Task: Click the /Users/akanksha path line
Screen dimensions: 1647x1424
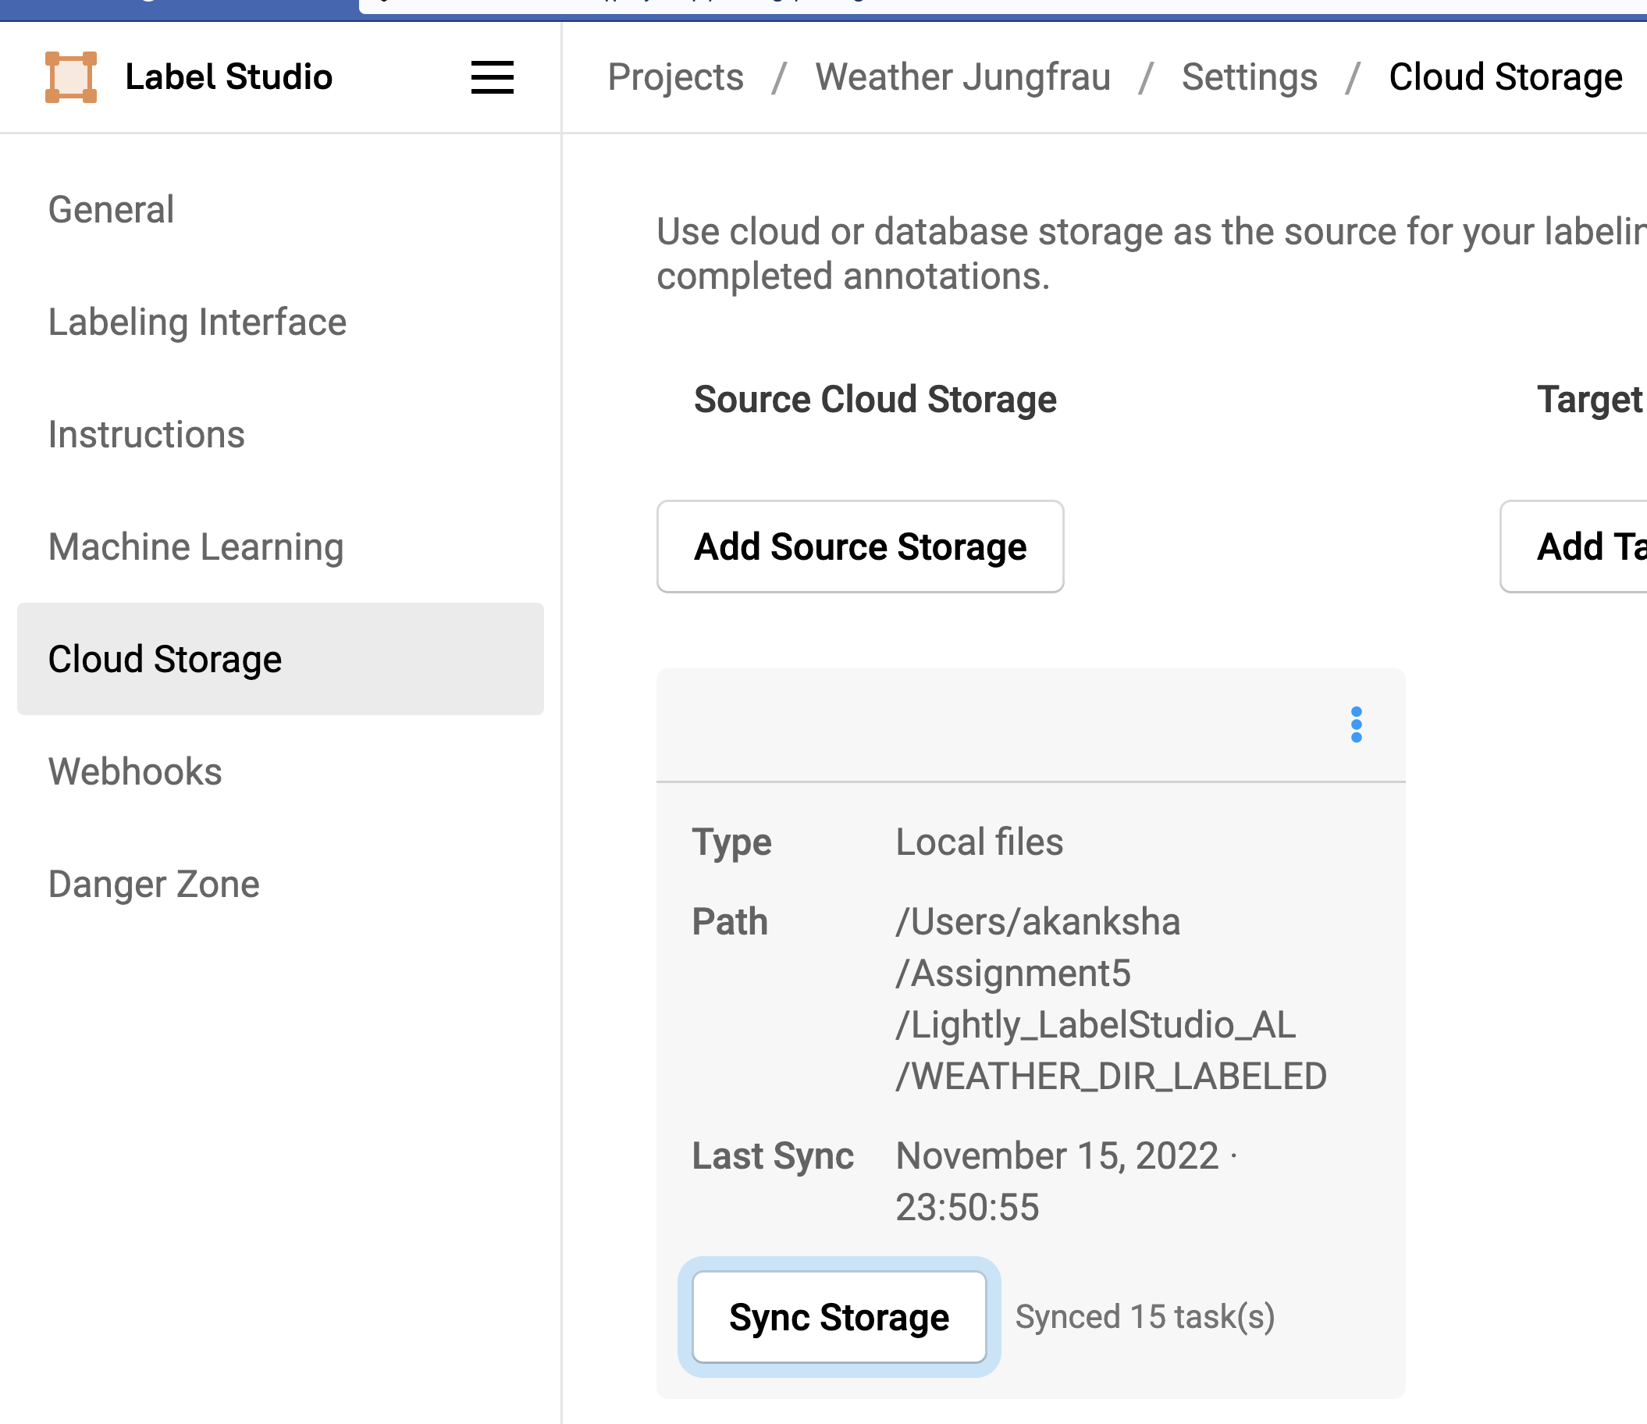Action: (1038, 921)
